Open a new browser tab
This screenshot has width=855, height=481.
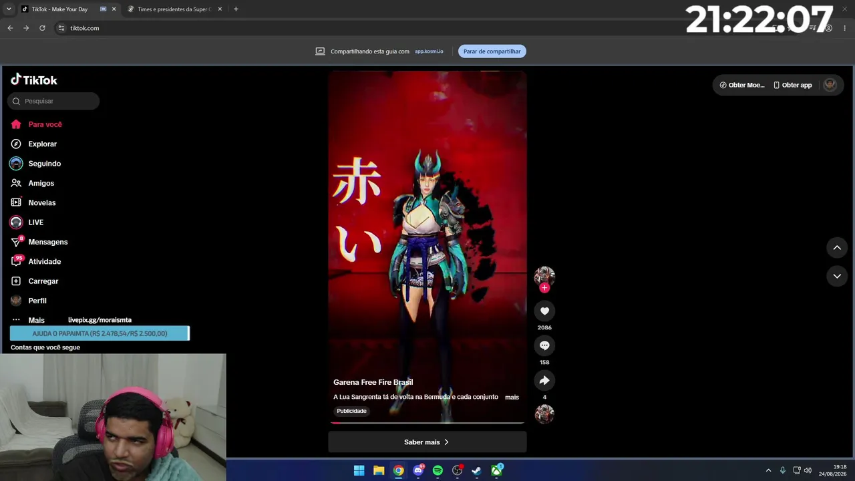tap(236, 9)
